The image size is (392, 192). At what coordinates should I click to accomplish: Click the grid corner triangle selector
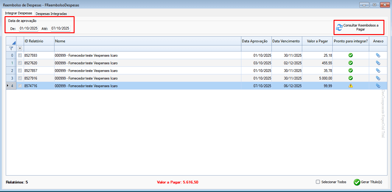(x=13, y=43)
